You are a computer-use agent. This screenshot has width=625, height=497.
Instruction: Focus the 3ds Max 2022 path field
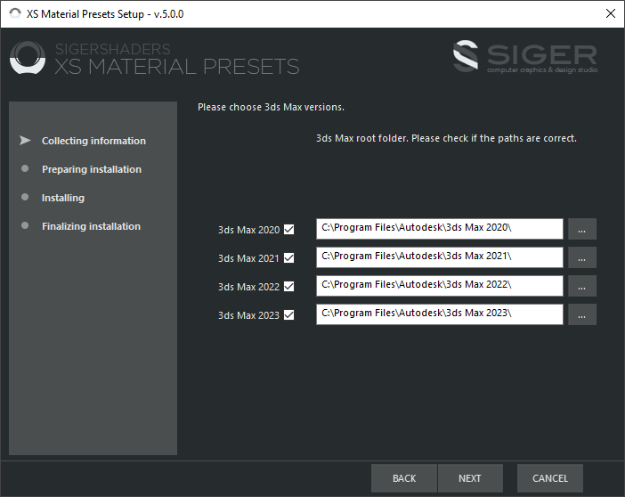440,286
